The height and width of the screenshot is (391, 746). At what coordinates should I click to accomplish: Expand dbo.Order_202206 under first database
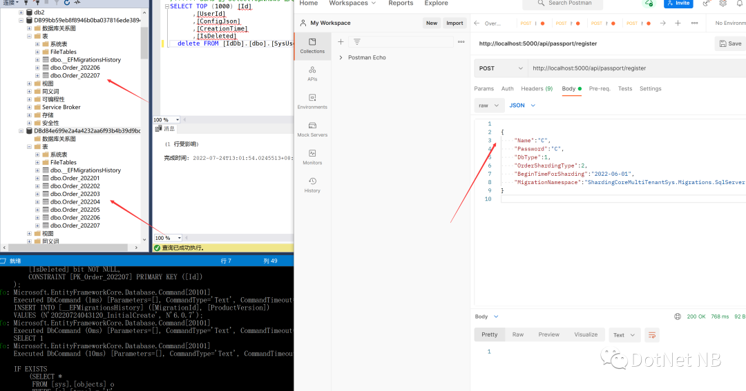coord(37,68)
